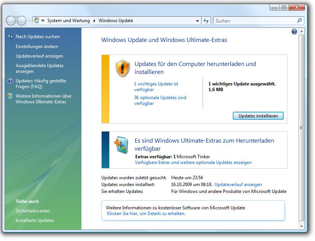Click the FAQ question mark icon in sidebar

pos(10,81)
